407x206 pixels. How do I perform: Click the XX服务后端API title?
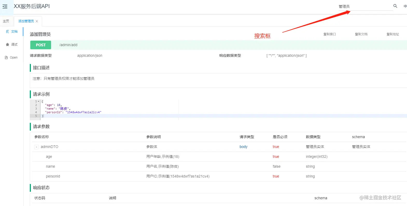(x=32, y=6)
